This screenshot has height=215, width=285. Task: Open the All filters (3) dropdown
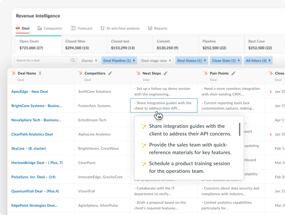pyautogui.click(x=258, y=60)
